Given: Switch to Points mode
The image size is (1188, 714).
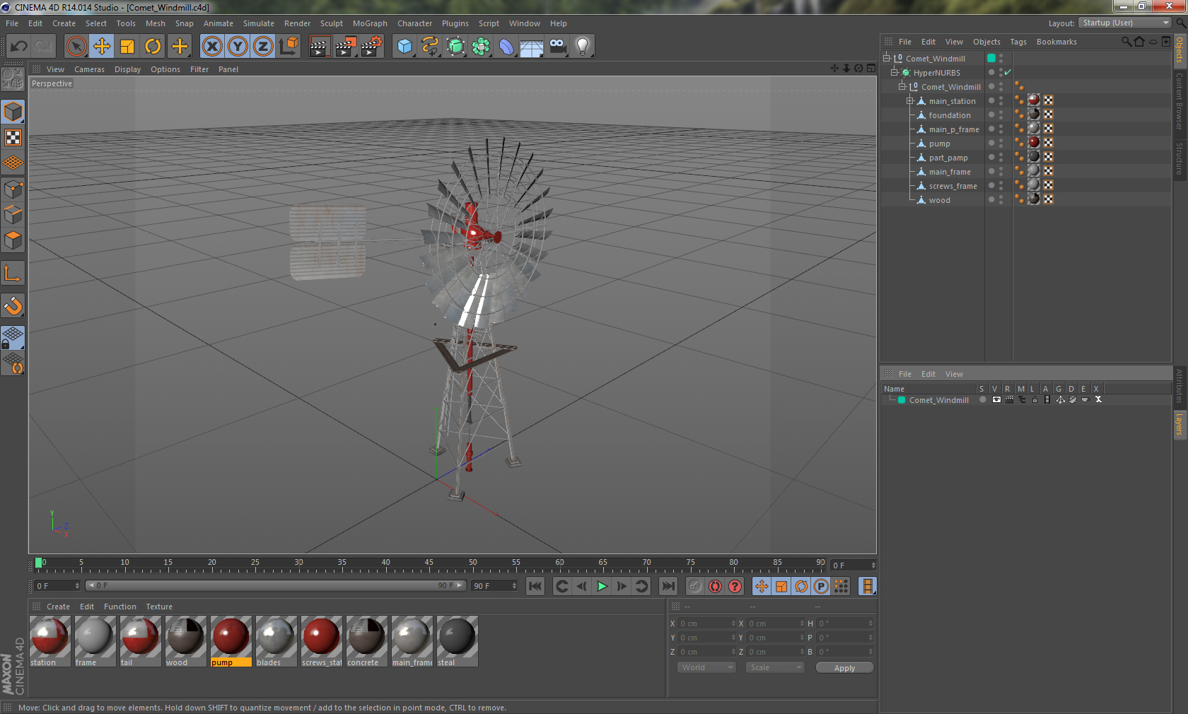Looking at the screenshot, I should 13,189.
